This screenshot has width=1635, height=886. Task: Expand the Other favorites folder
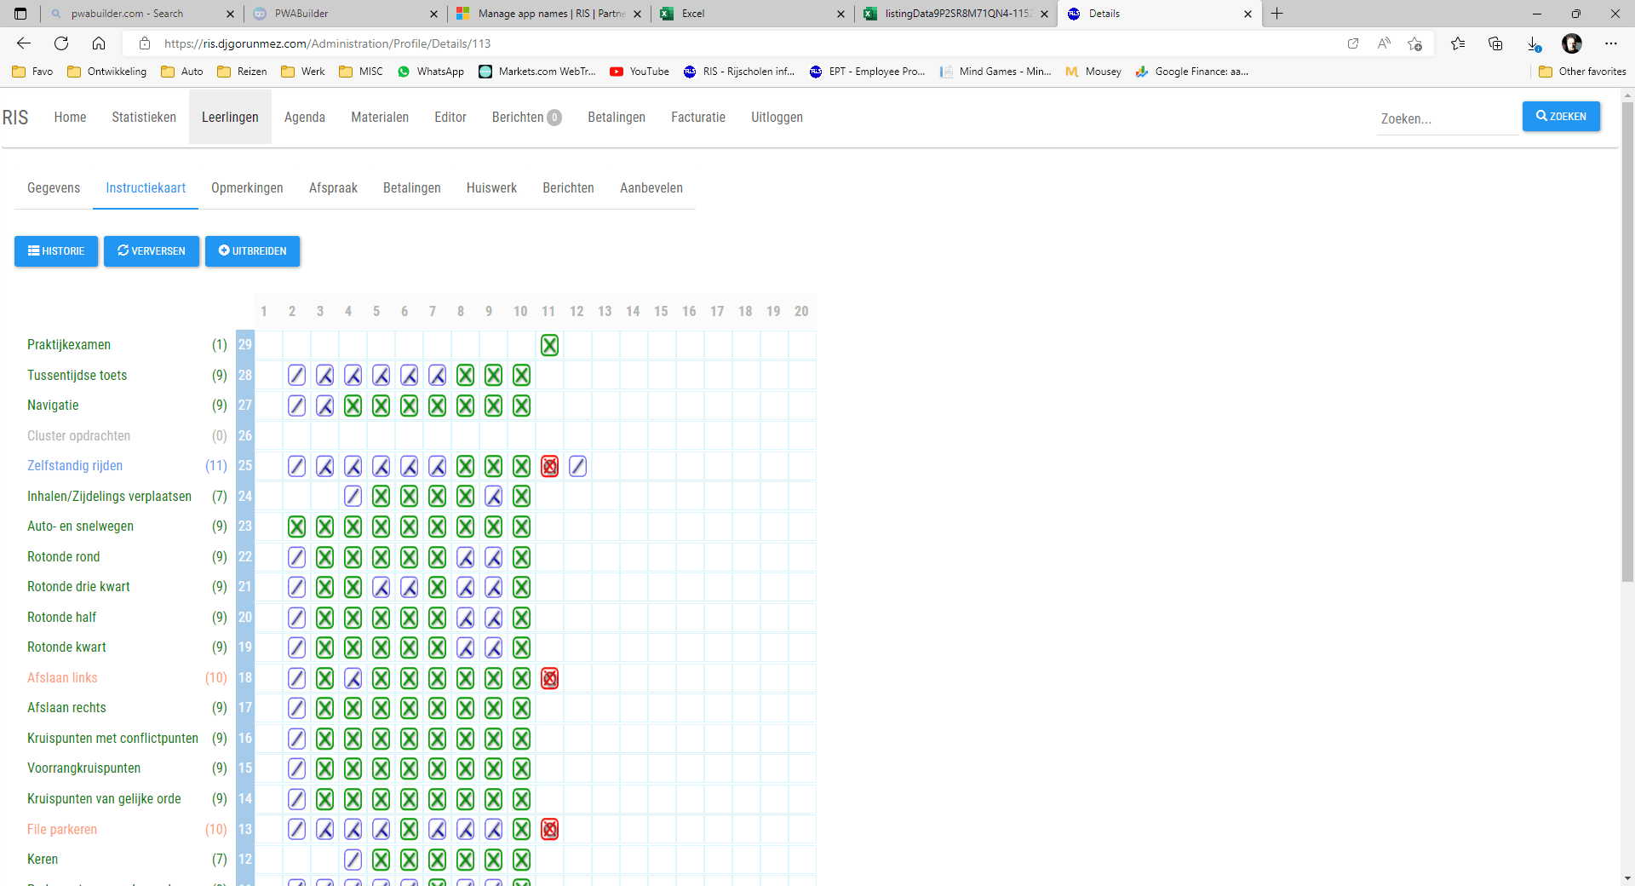[1583, 72]
